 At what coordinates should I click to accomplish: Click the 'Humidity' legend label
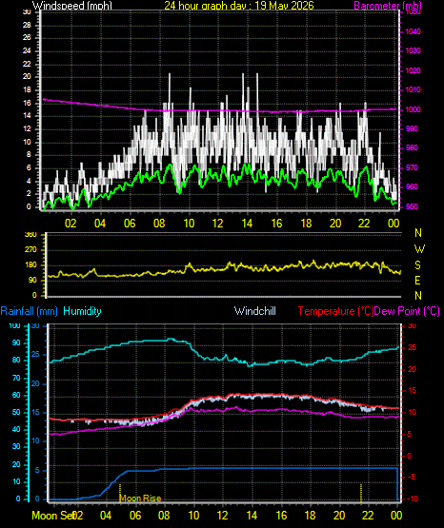pos(82,311)
